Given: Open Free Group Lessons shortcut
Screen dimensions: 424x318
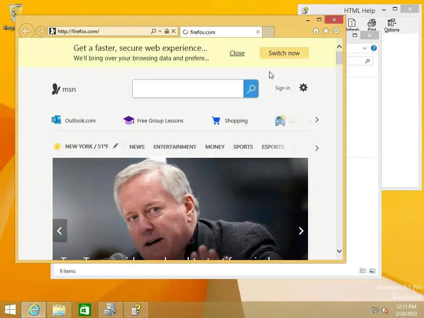Looking at the screenshot, I should click(153, 120).
